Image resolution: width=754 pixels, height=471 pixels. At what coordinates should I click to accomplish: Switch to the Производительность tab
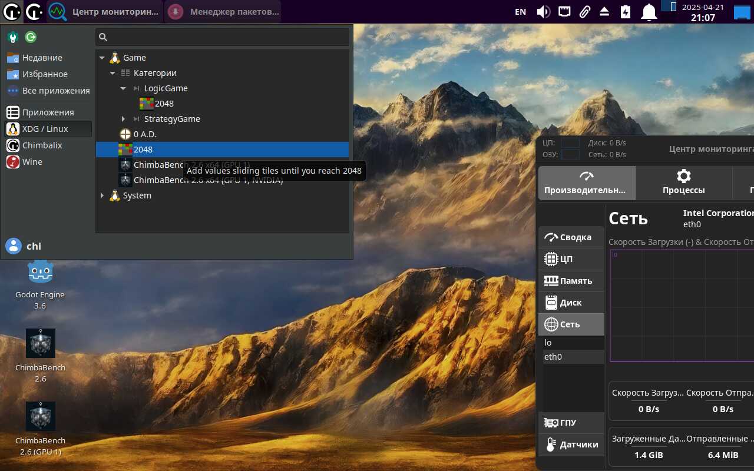587,183
